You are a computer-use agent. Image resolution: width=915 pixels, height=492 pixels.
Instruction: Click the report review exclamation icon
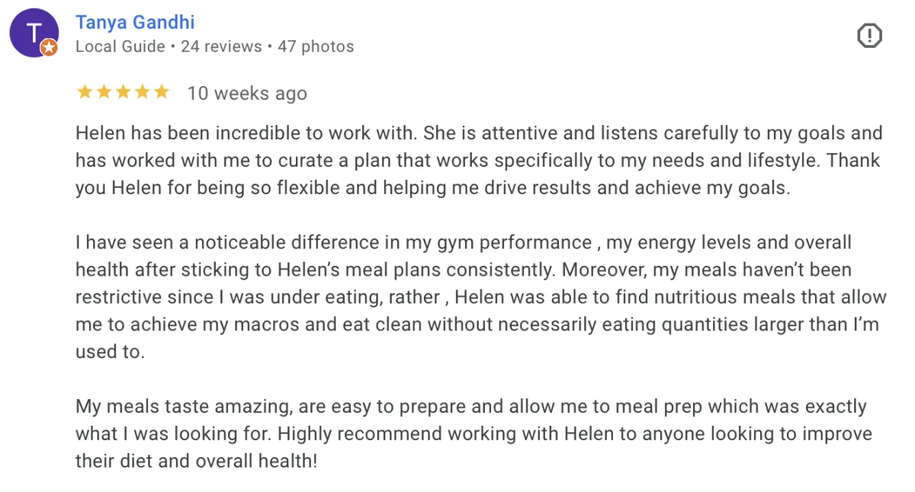(x=869, y=36)
